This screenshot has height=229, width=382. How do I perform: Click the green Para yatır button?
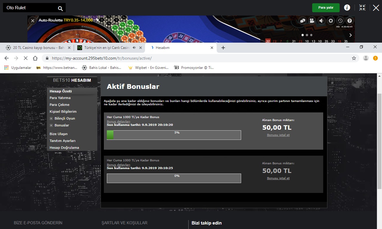326,8
